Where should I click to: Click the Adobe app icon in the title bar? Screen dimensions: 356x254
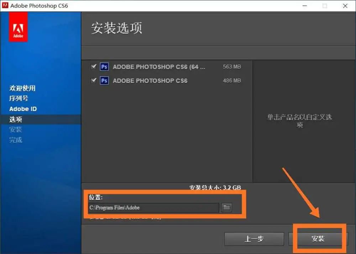click(x=5, y=5)
